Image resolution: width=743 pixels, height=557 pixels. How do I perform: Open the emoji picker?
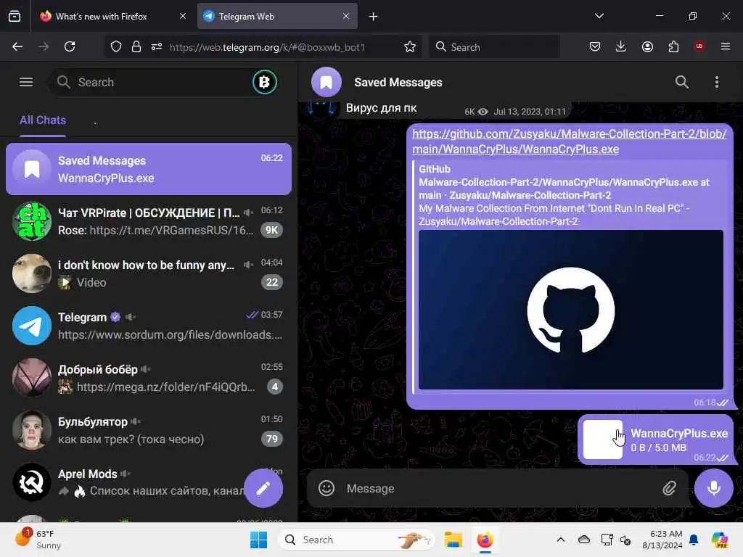(327, 488)
